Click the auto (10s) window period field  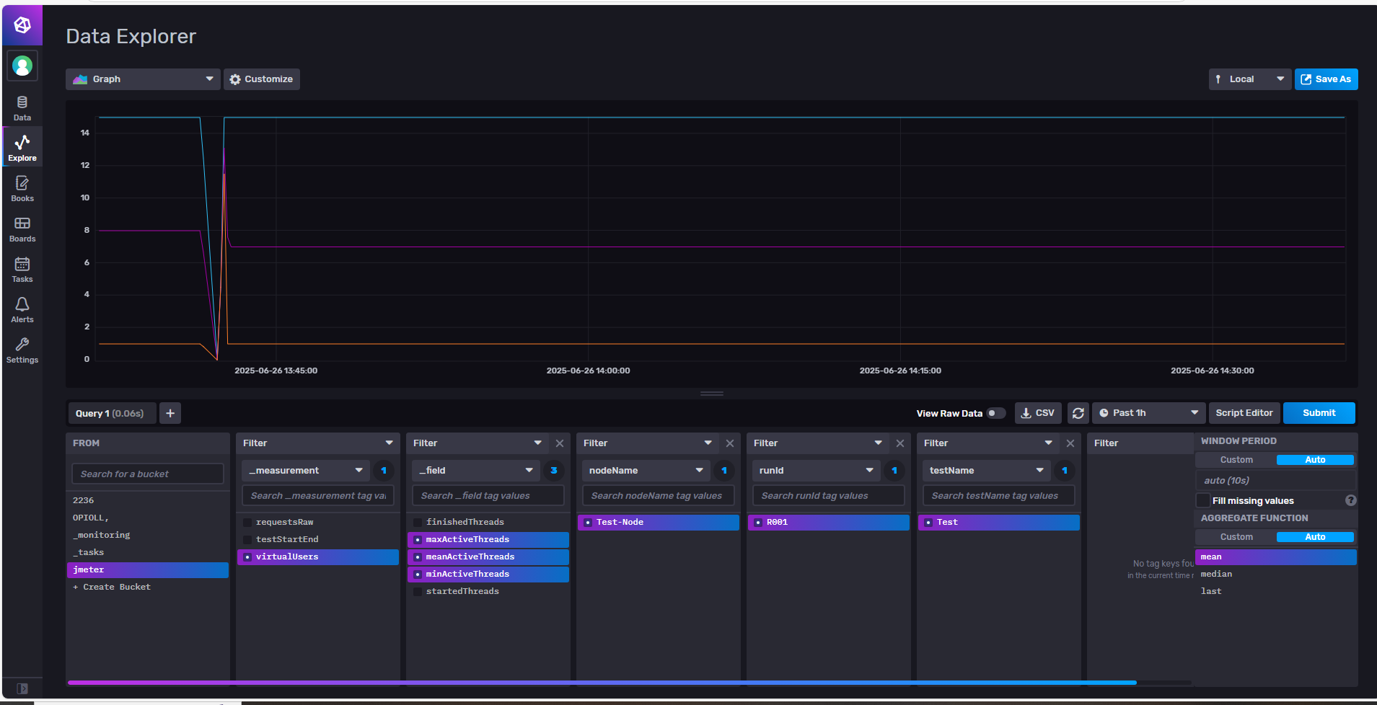tap(1275, 480)
